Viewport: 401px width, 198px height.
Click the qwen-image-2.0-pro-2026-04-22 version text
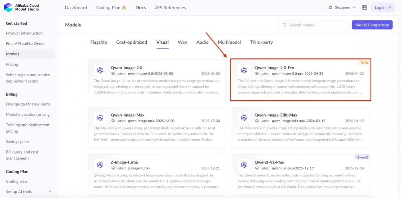(x=298, y=74)
